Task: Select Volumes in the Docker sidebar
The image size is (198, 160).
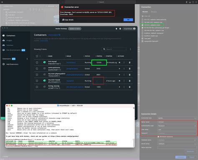Action: (x=8, y=45)
